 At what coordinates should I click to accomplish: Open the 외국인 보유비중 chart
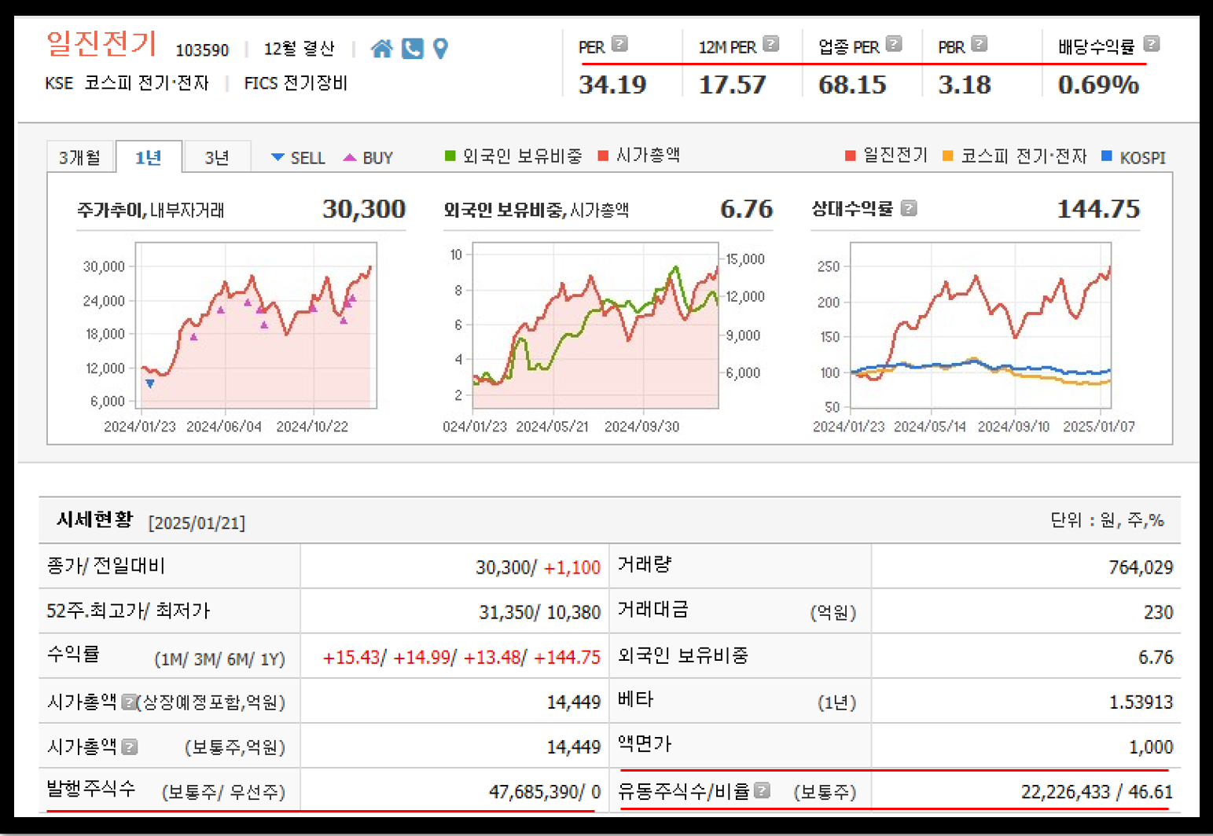(595, 325)
